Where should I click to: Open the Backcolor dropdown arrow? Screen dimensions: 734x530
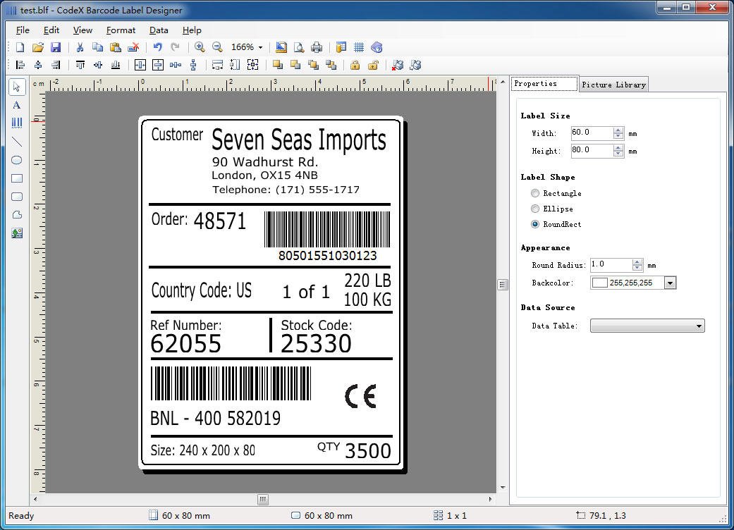670,283
